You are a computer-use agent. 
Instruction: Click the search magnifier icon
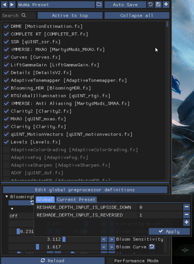[24, 15]
